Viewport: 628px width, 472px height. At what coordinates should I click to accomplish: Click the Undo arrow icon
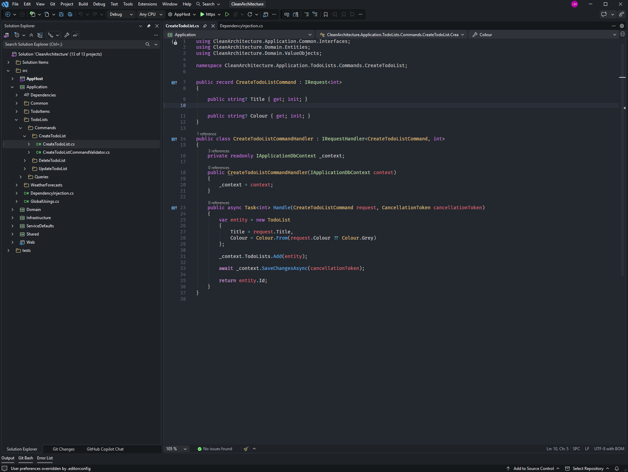coord(81,14)
